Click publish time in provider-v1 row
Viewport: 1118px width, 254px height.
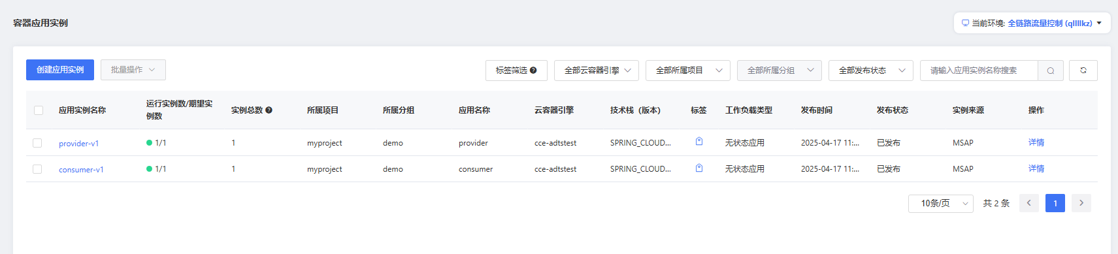pyautogui.click(x=830, y=143)
